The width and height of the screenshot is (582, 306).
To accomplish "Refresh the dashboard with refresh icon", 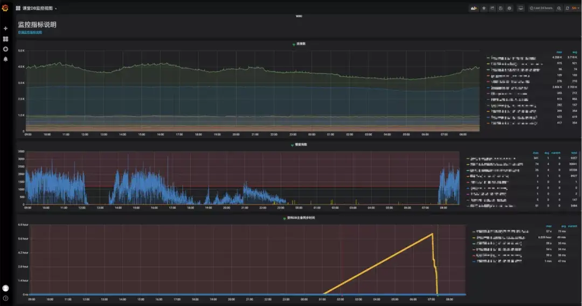I will pyautogui.click(x=567, y=8).
